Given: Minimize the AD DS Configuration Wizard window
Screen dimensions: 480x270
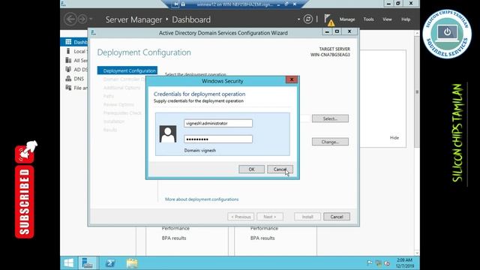Looking at the screenshot, I should click(x=327, y=31).
